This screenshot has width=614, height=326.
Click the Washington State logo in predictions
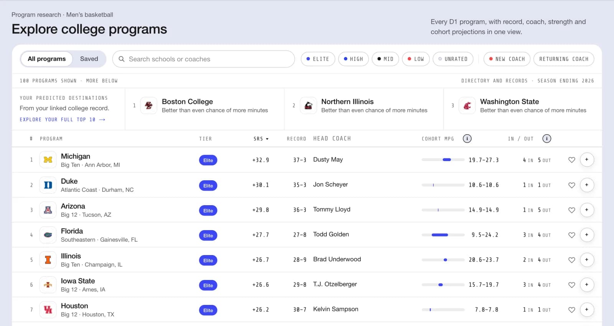click(x=467, y=105)
